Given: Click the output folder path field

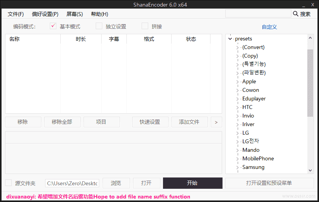Looking at the screenshot, I should tap(72, 183).
